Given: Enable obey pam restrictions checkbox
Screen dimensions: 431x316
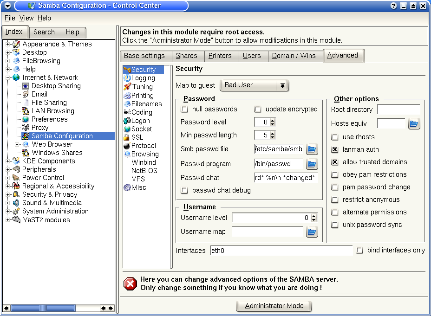Looking at the screenshot, I should 334,174.
